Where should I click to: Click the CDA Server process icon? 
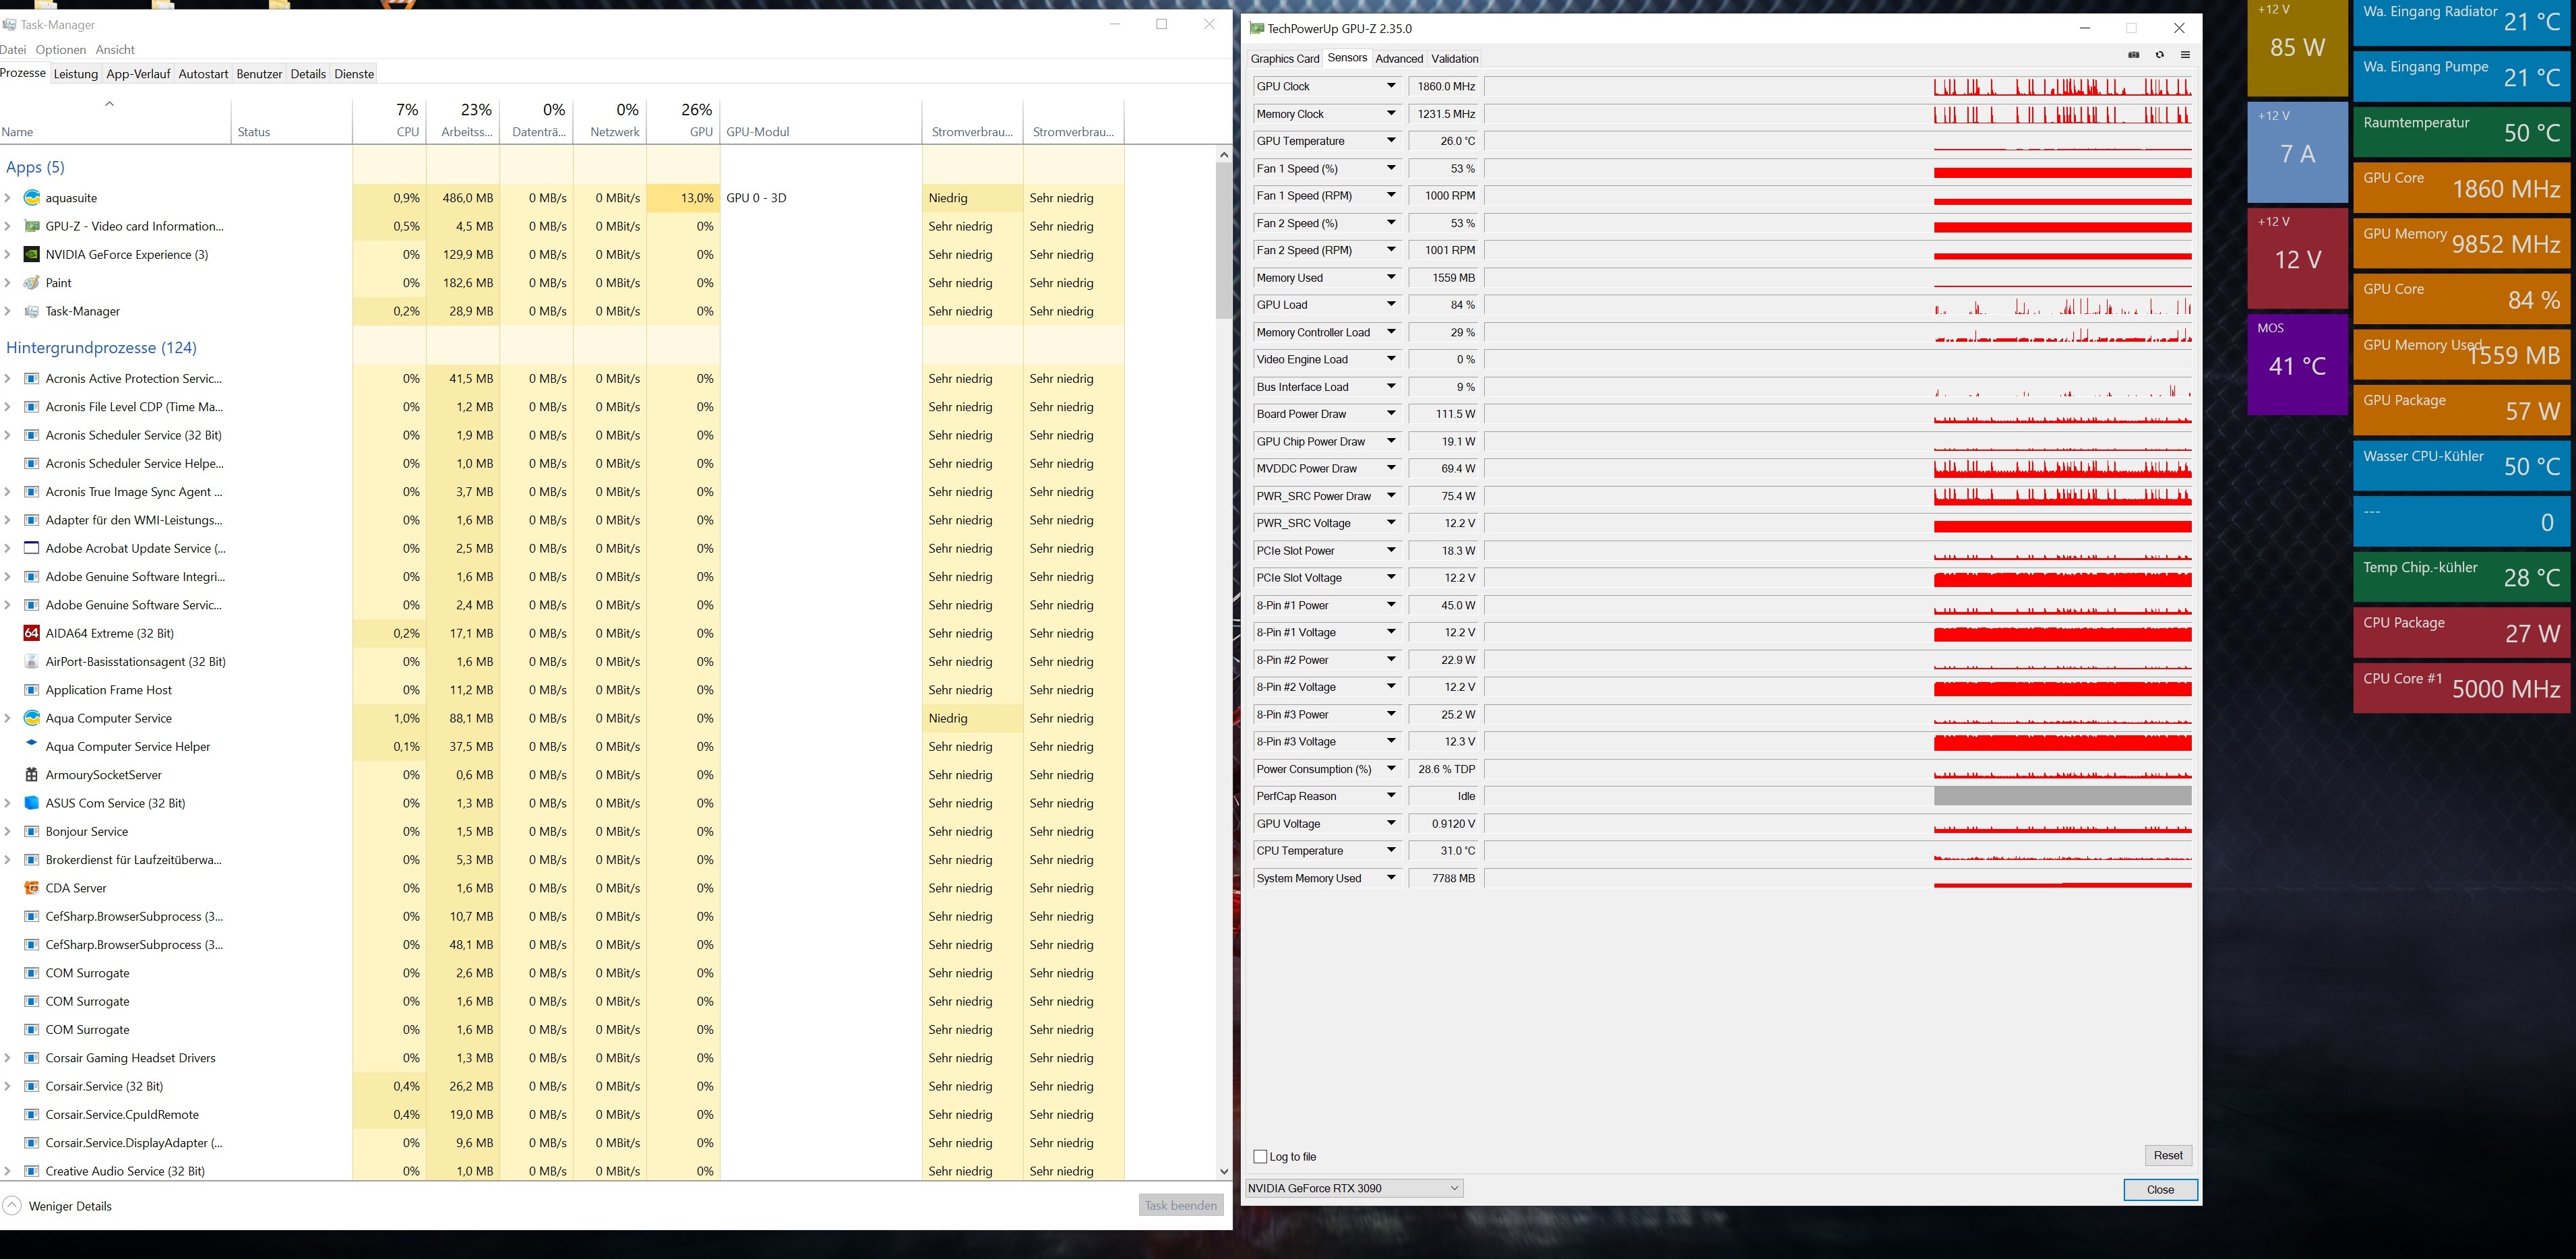point(31,888)
